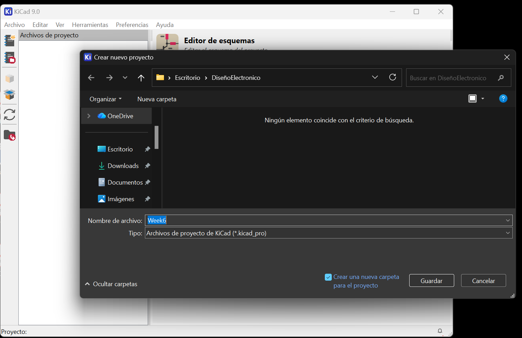Uncheck 'Crear una nueva carpeta para el proyecto'
The height and width of the screenshot is (338, 522).
pyautogui.click(x=328, y=277)
